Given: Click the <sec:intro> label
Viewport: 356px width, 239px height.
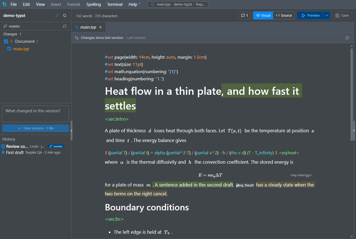Looking at the screenshot, I should tap(117, 119).
